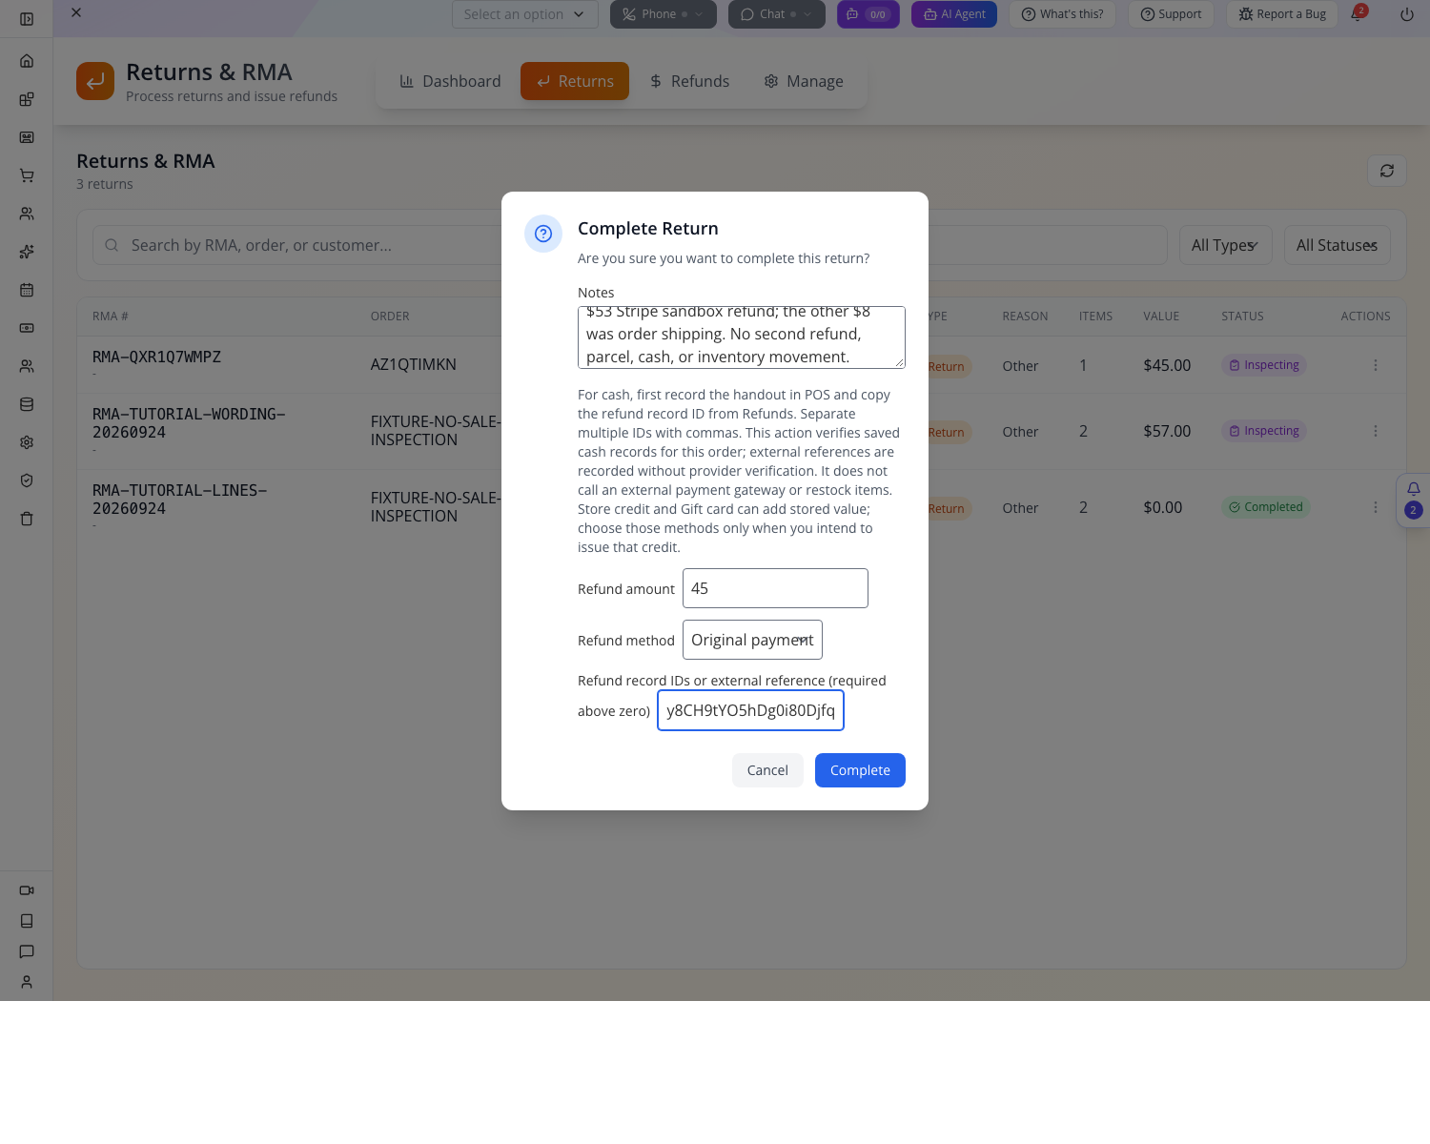The image size is (1430, 1144).
Task: Open the calendar icon in sidebar
Action: point(27,290)
